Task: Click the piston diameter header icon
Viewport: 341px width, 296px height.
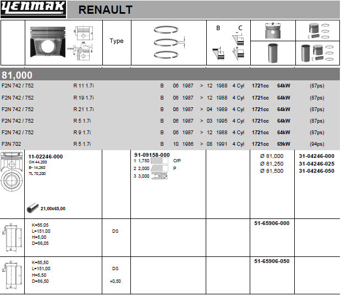Action: pos(273,31)
